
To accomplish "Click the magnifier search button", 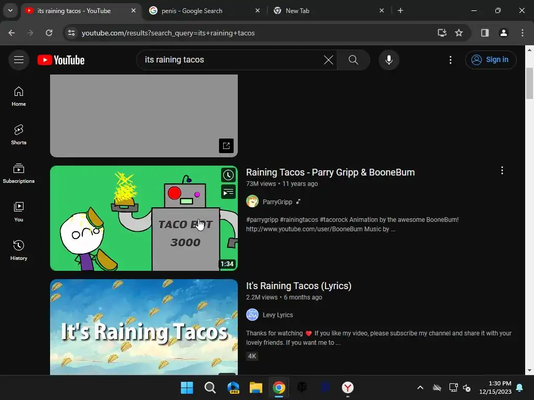I will pyautogui.click(x=353, y=60).
